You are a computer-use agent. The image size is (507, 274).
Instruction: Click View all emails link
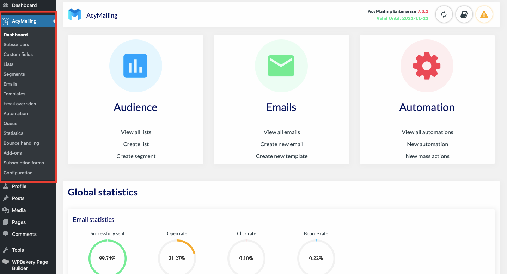[282, 132]
